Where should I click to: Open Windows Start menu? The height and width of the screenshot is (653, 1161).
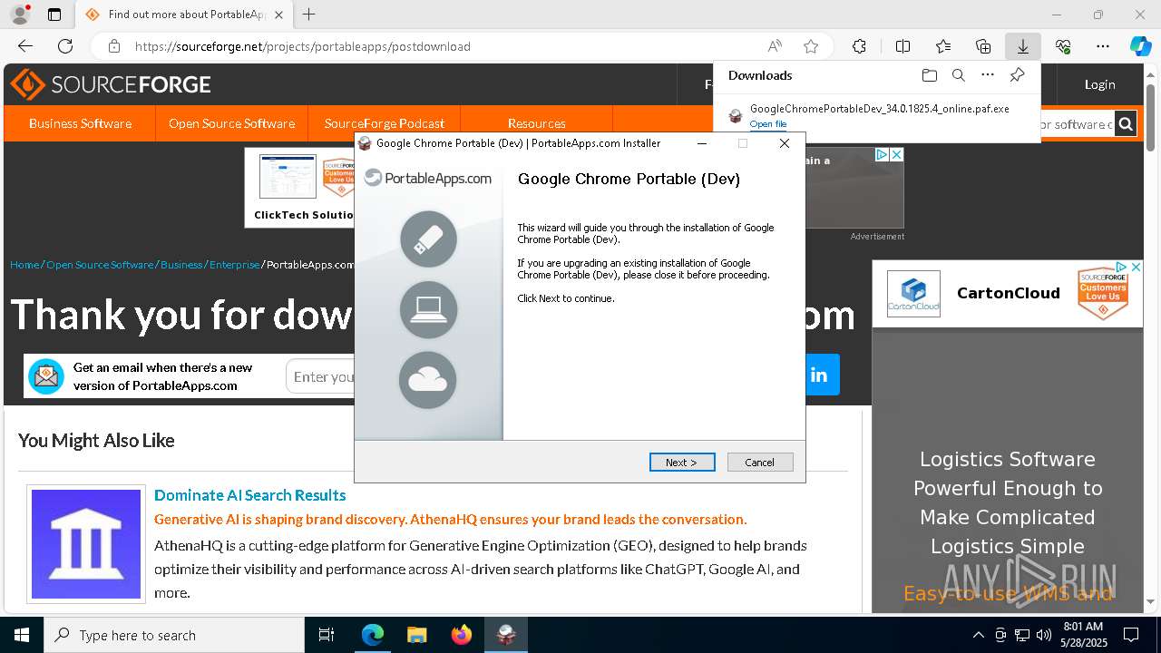(x=22, y=635)
